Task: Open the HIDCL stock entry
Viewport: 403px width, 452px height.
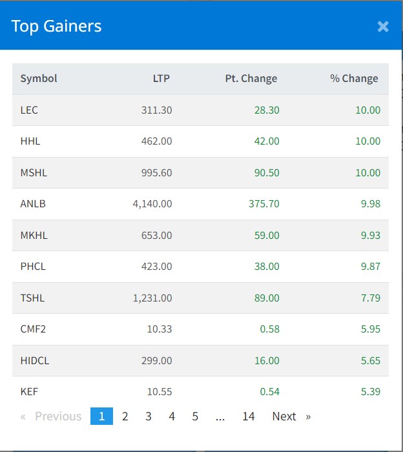Action: coord(35,360)
